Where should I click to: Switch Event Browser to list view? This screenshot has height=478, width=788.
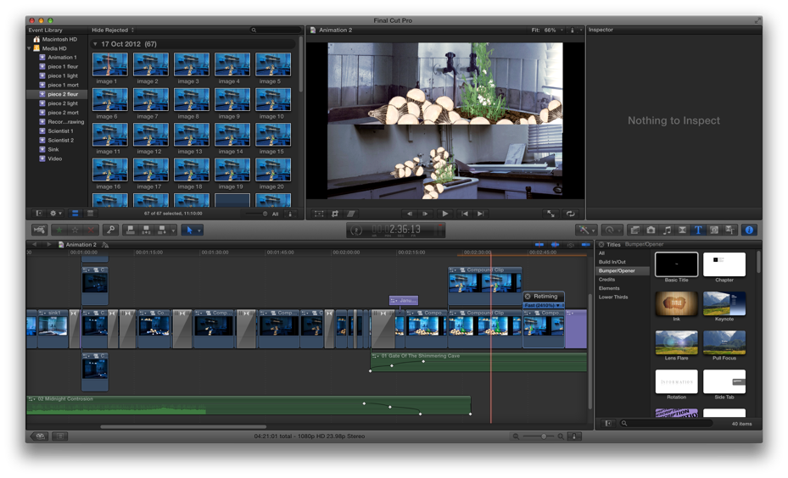click(90, 214)
